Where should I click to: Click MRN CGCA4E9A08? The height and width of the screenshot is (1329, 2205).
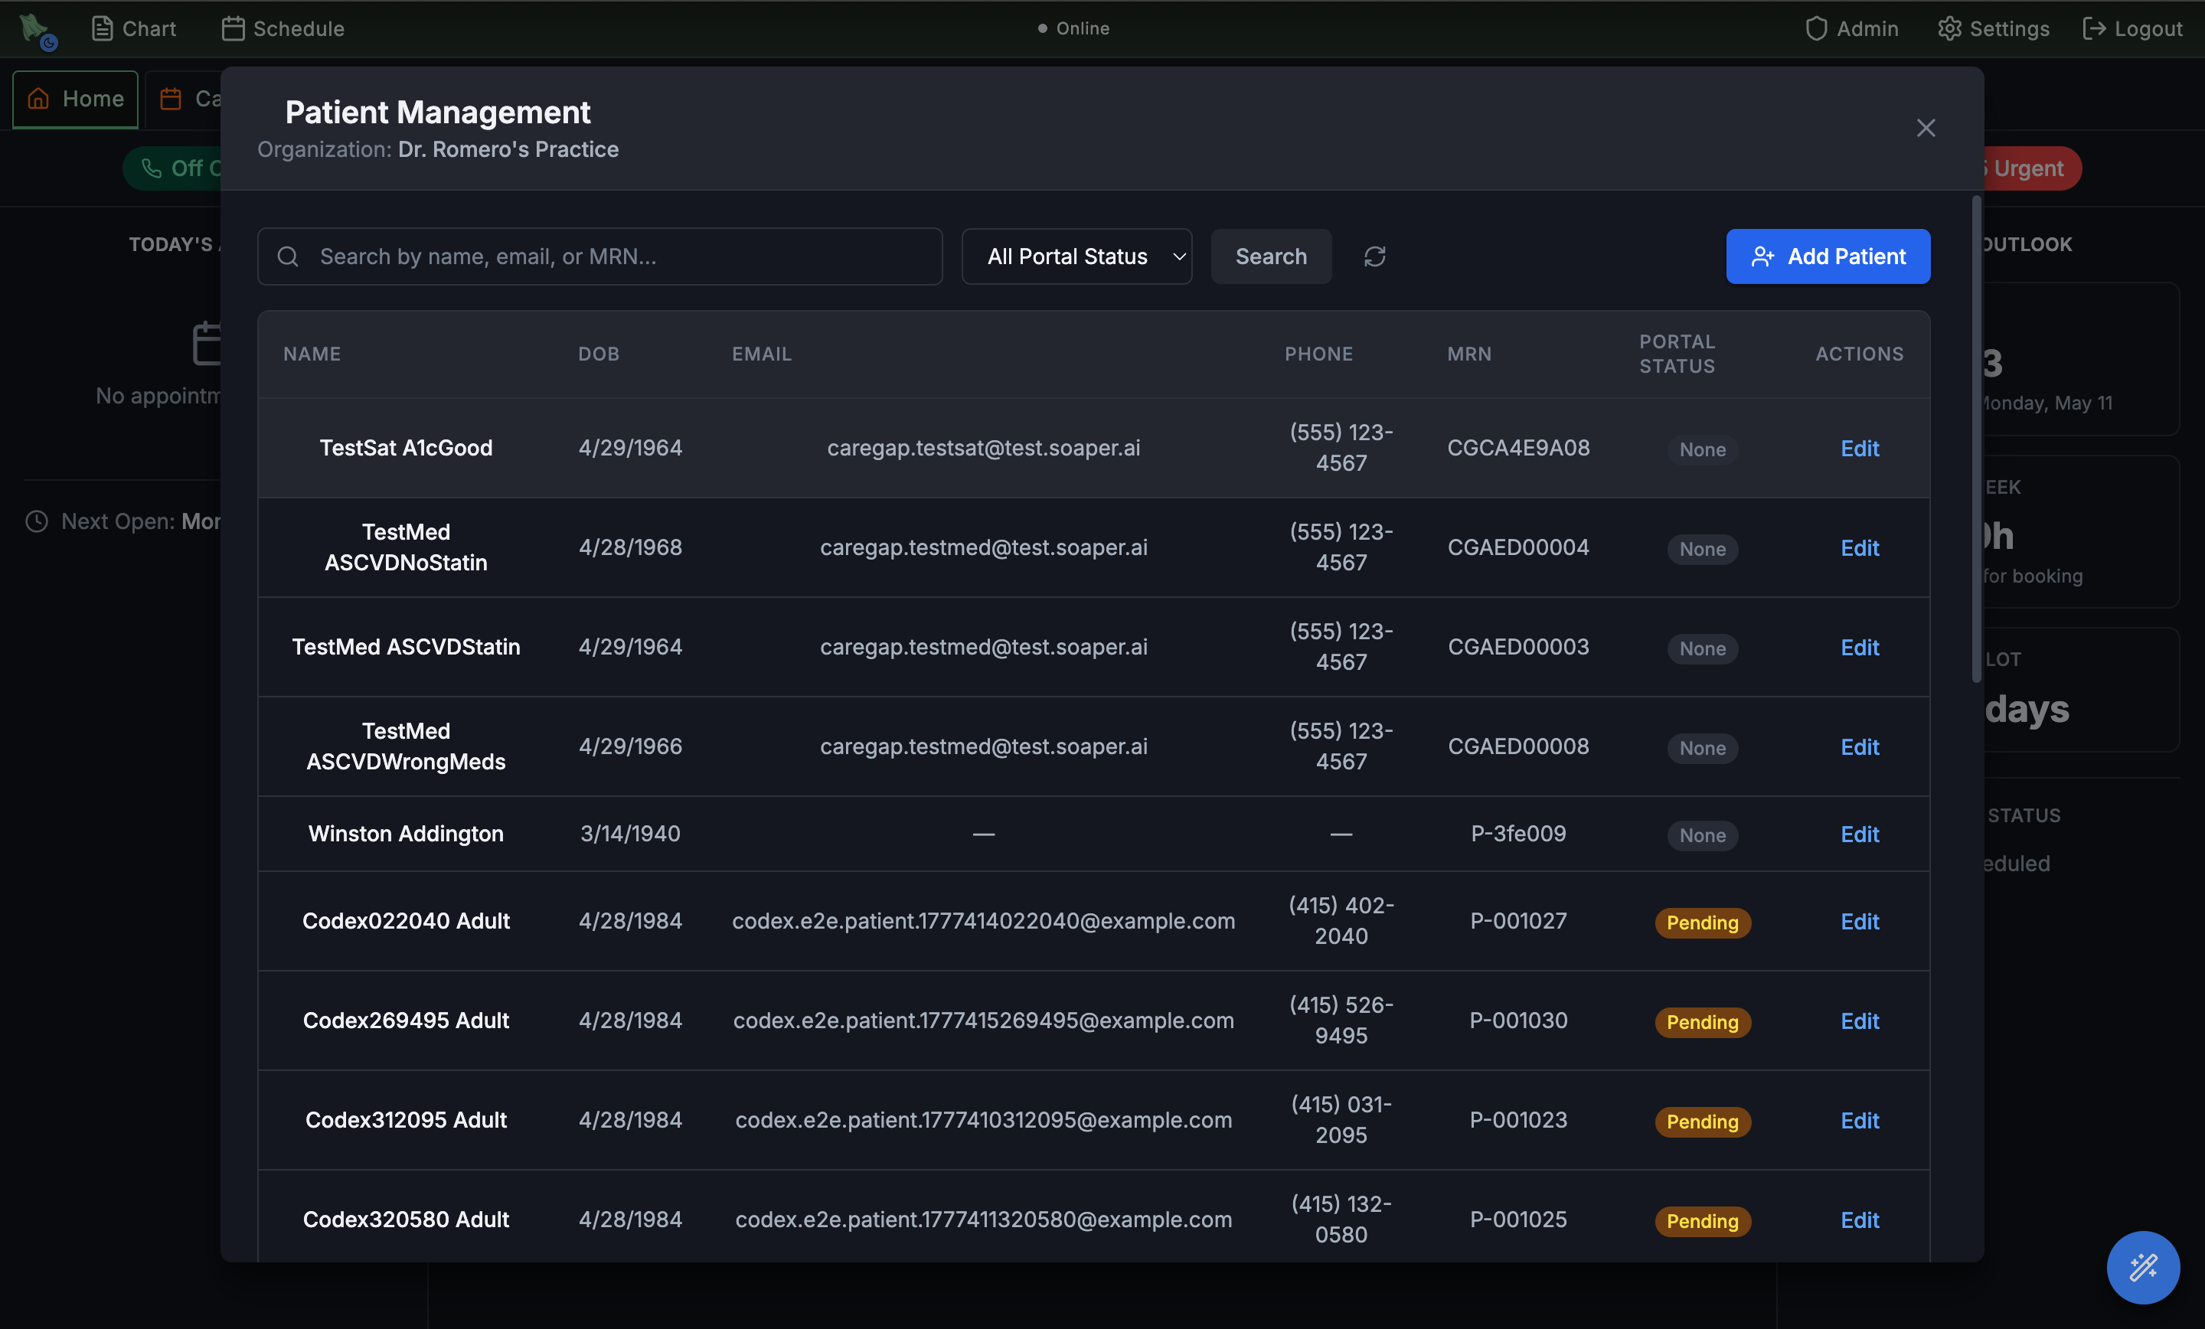[x=1519, y=448]
